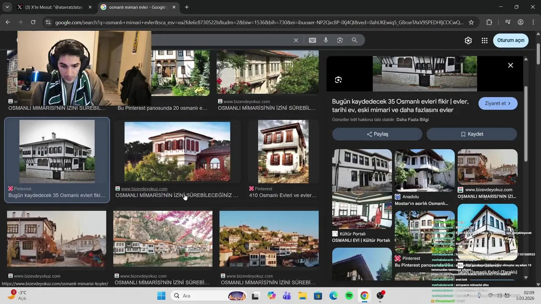
Task: Click the Oturum açın sign-in button
Action: click(511, 41)
